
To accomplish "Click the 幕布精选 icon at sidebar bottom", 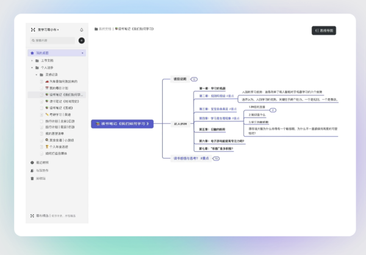I will pyautogui.click(x=32, y=215).
